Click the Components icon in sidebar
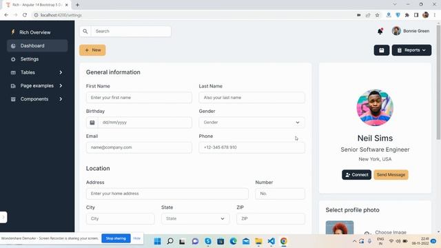The image size is (441, 248). [x=13, y=99]
